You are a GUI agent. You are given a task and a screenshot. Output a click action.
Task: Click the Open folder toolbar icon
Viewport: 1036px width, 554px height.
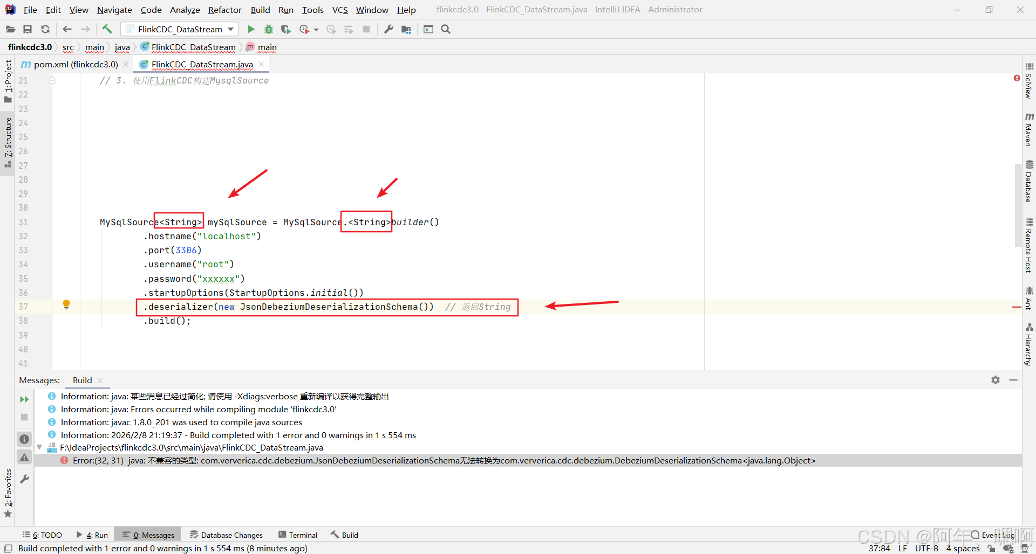pyautogui.click(x=10, y=29)
